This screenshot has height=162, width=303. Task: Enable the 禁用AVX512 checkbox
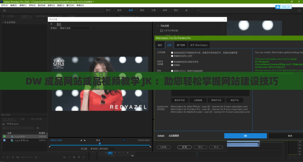(x=172, y=70)
